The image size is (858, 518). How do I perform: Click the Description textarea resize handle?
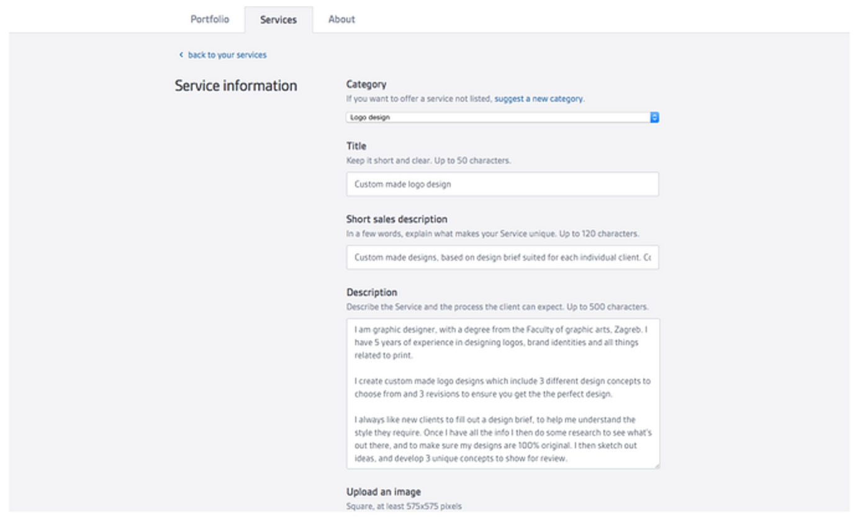[656, 465]
